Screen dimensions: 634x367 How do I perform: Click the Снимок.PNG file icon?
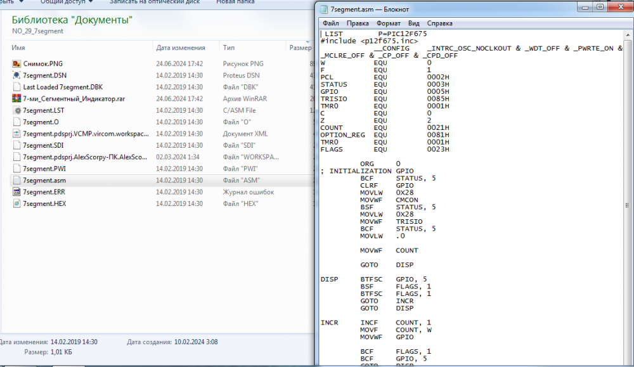[16, 64]
